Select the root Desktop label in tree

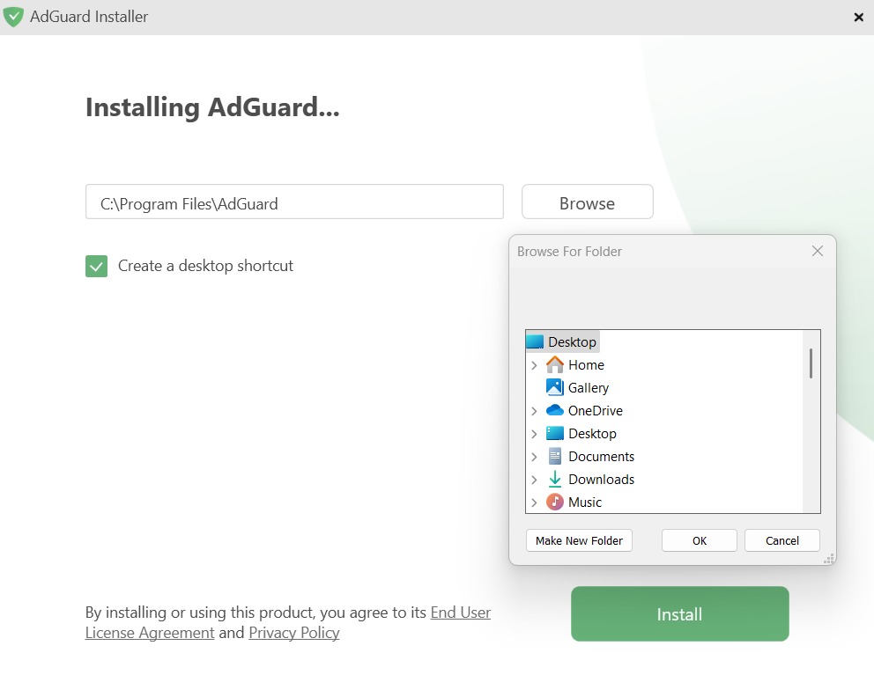573,341
